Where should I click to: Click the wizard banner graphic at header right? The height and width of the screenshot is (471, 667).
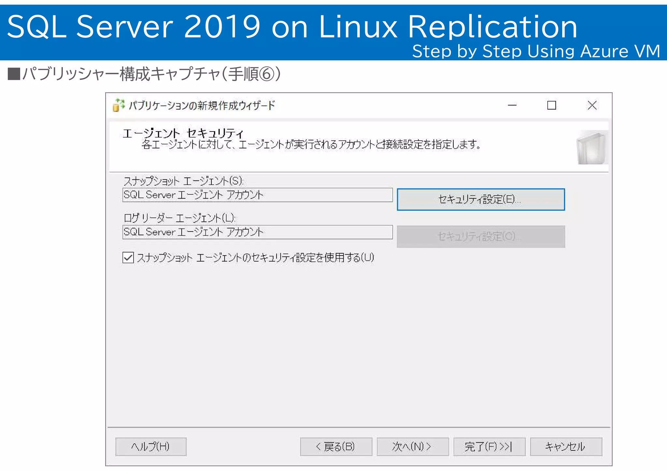(592, 147)
